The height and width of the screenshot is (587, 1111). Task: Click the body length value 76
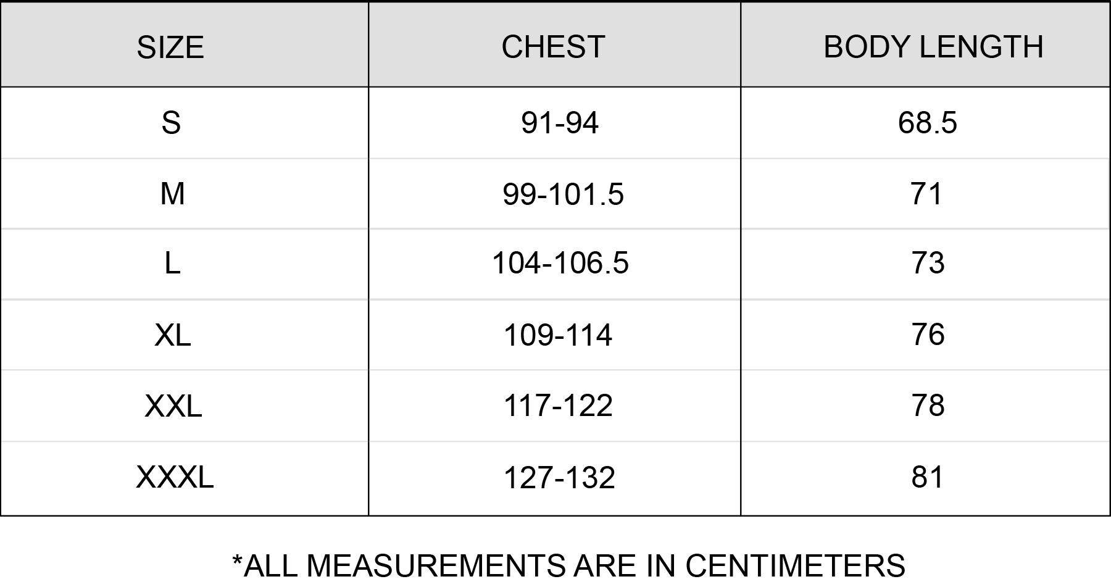(x=928, y=335)
